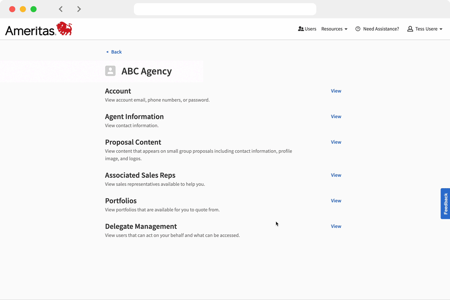This screenshot has height=300, width=450.
Task: Click the browser back arrow
Action: (x=61, y=9)
